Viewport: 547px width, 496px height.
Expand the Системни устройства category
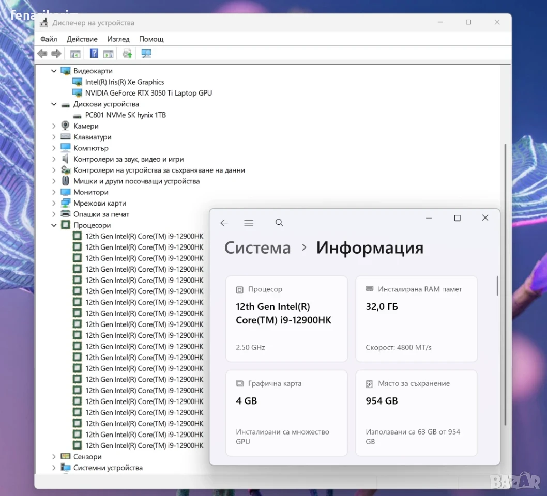(x=54, y=468)
